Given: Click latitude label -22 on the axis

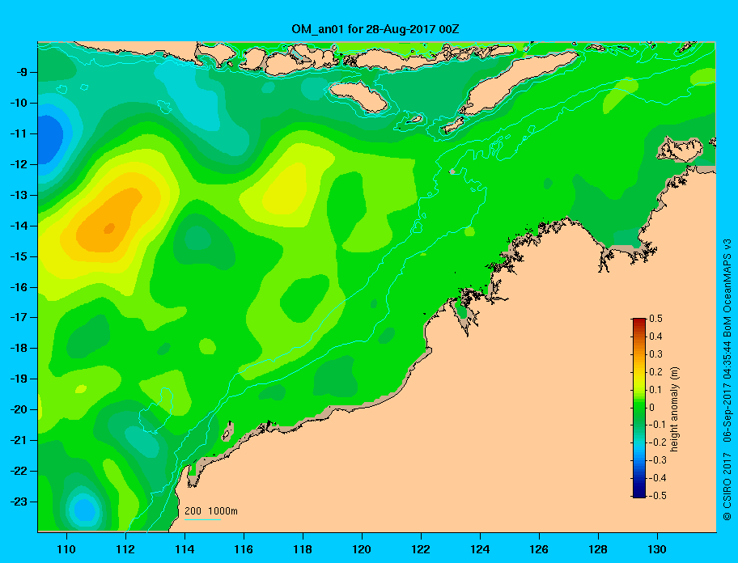Looking at the screenshot, I should [19, 472].
